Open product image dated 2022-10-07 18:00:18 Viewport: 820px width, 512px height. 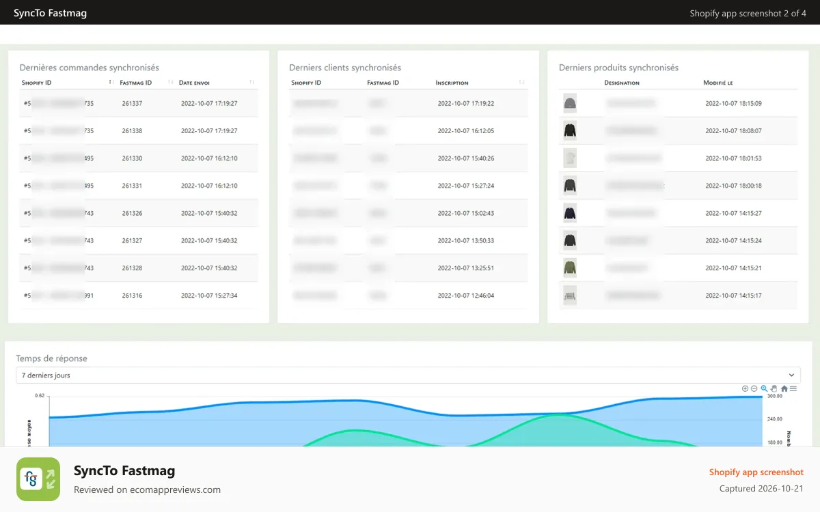570,185
